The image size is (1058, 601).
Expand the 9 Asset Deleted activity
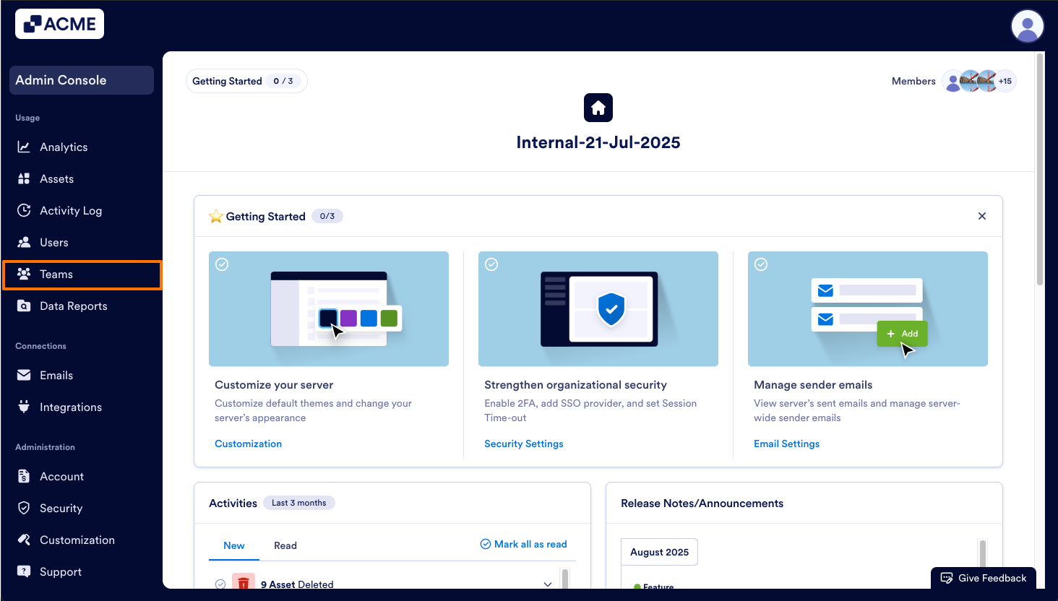click(x=547, y=584)
